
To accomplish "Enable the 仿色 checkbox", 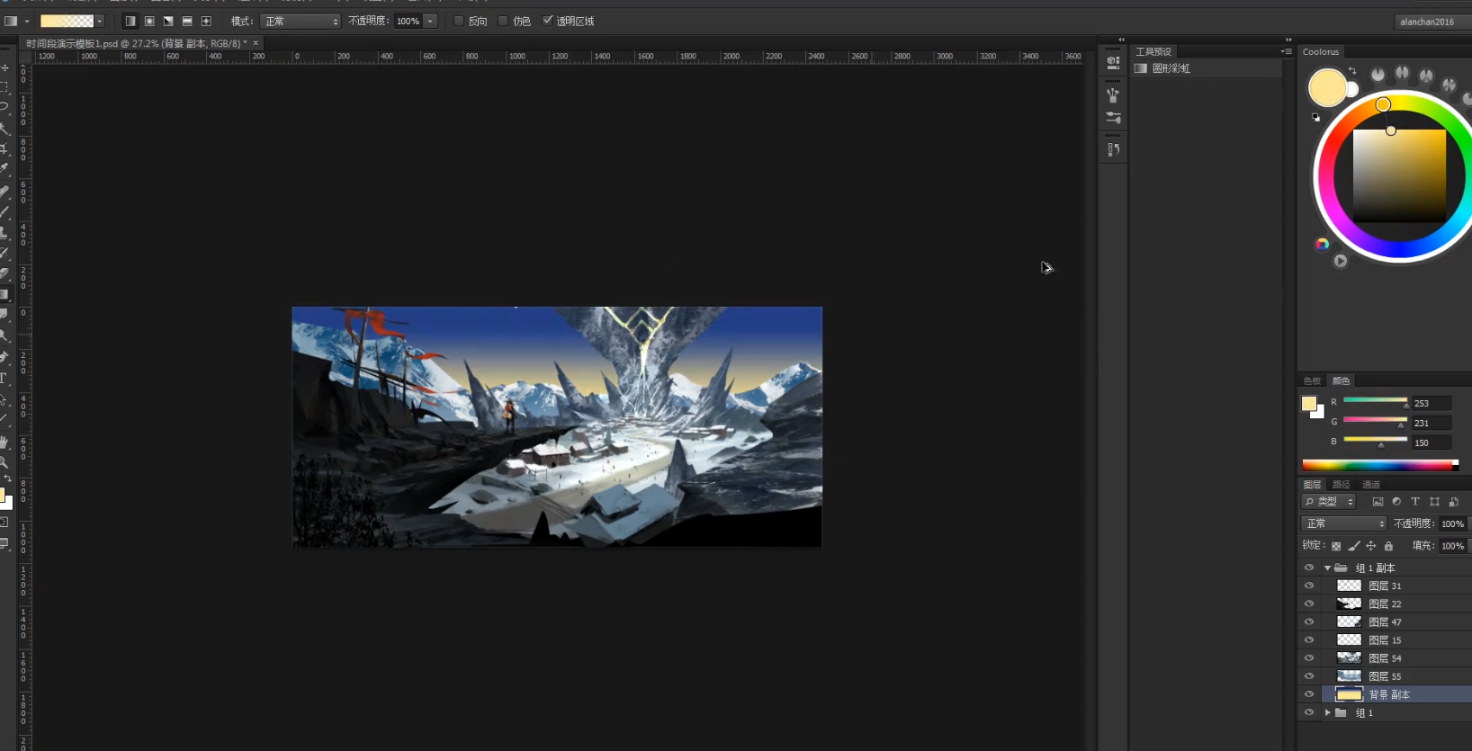I will (503, 21).
